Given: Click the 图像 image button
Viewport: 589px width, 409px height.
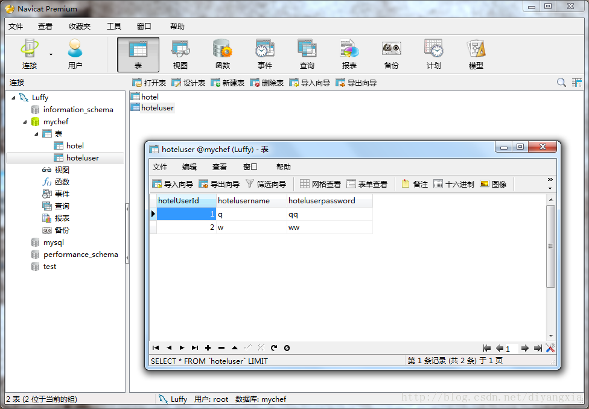Looking at the screenshot, I should (493, 184).
